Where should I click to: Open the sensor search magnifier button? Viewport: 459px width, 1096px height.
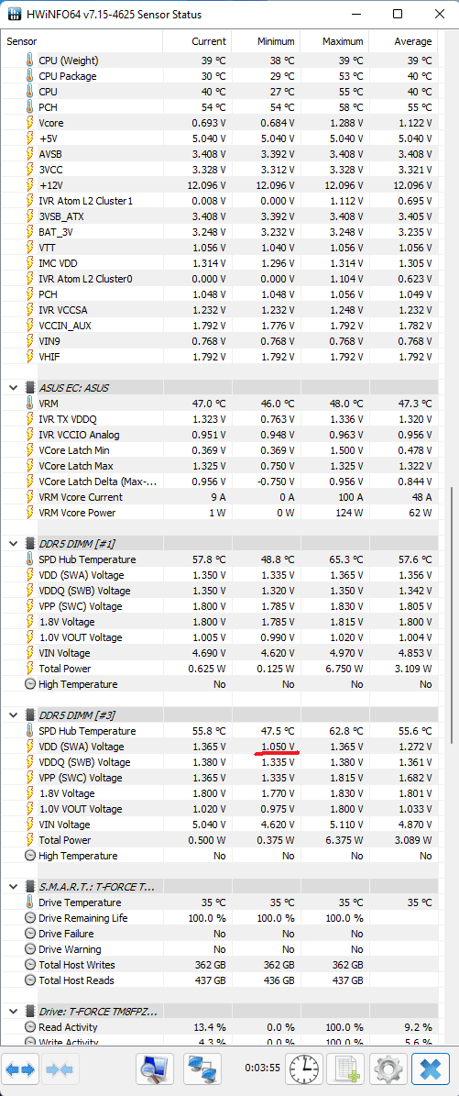click(x=155, y=1068)
